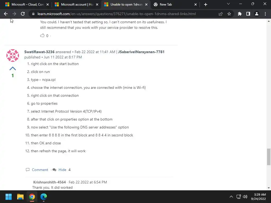Screen dimensions: 271x203
Task: Open Chrome's three-dot menu
Action: tap(265, 14)
